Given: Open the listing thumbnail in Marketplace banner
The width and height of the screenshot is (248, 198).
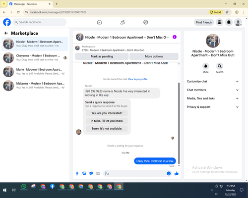Looking at the screenshot, I should (x=77, y=48).
